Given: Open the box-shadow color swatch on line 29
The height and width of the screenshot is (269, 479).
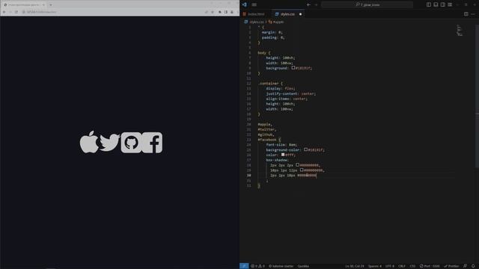Looking at the screenshot, I should tap(302, 170).
